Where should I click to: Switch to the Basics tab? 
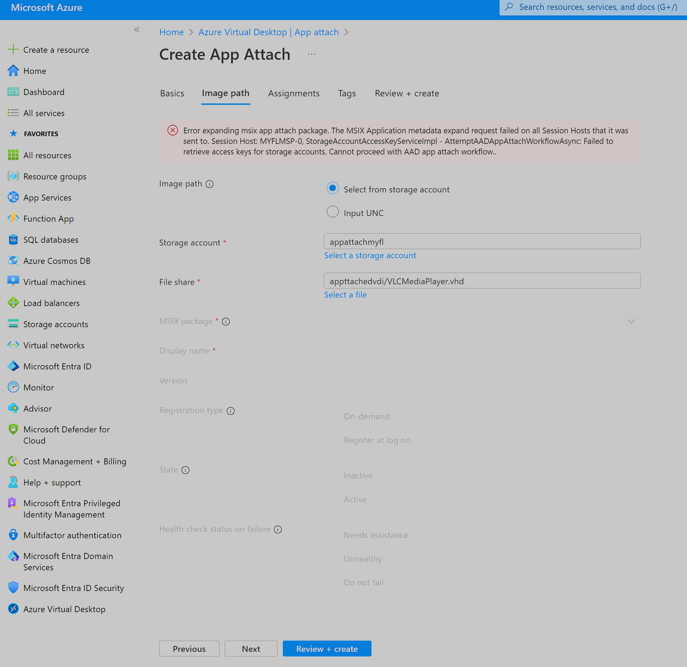[x=172, y=93]
